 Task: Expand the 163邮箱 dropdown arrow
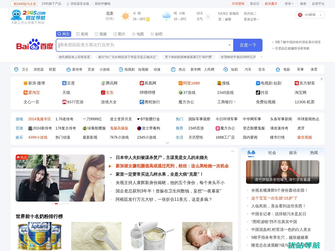(x=320, y=15)
